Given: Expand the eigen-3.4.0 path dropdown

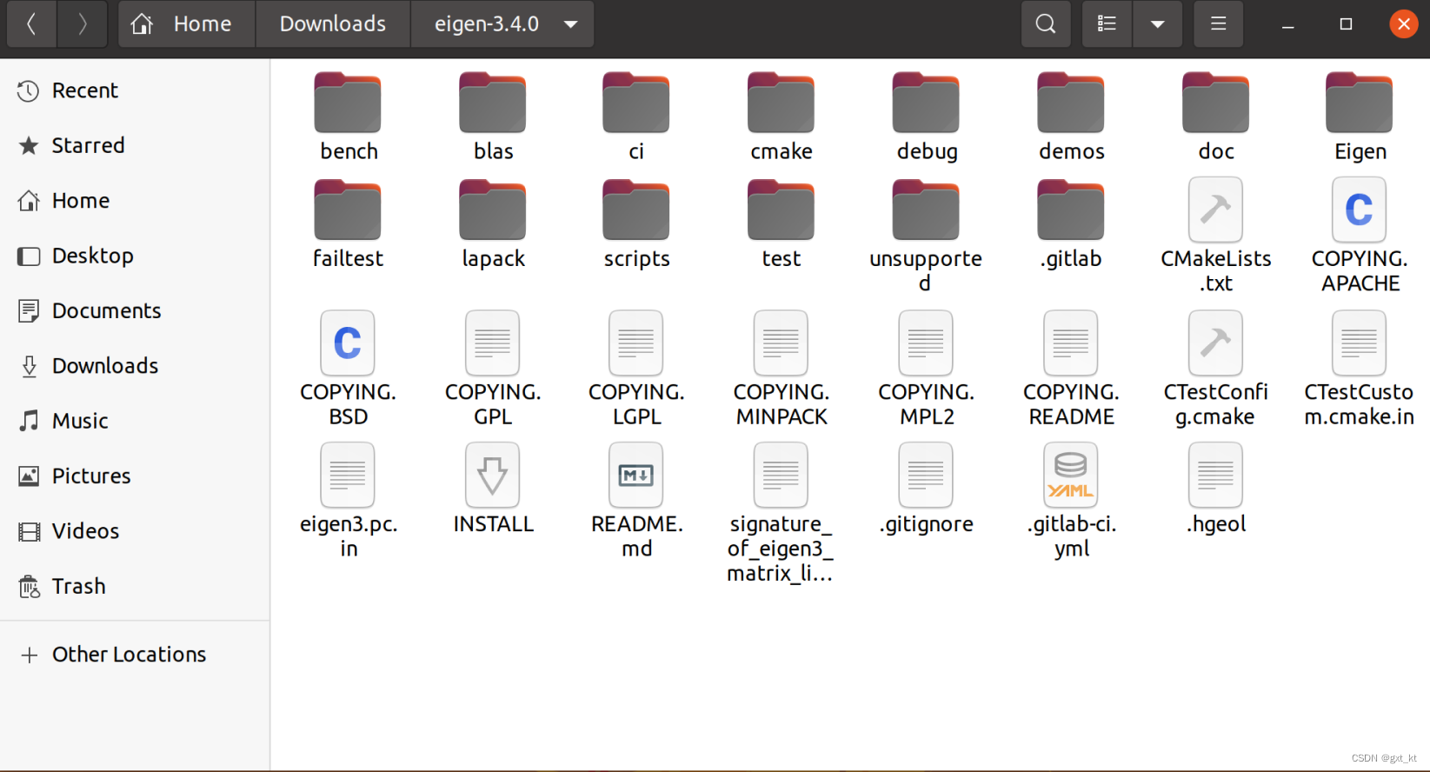Looking at the screenshot, I should pyautogui.click(x=571, y=24).
